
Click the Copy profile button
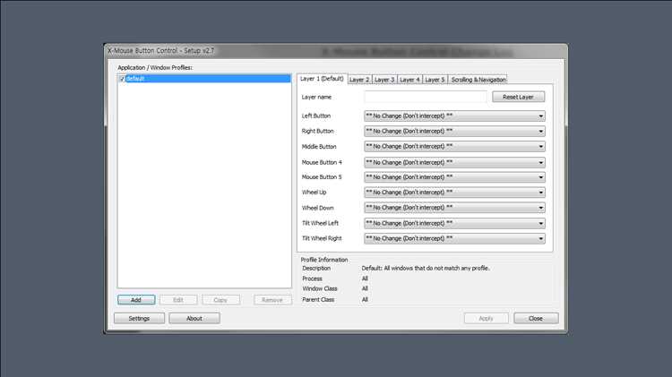click(x=220, y=300)
